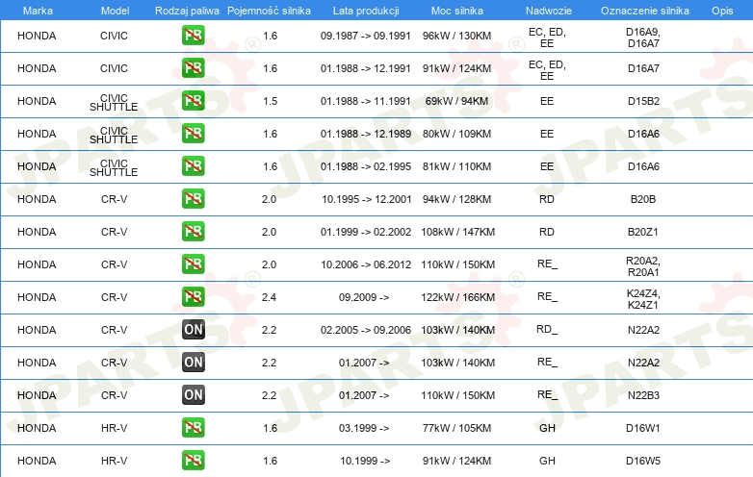This screenshot has height=477, width=753.
Task: Click power value 108kW / 147KM
Action: (457, 232)
